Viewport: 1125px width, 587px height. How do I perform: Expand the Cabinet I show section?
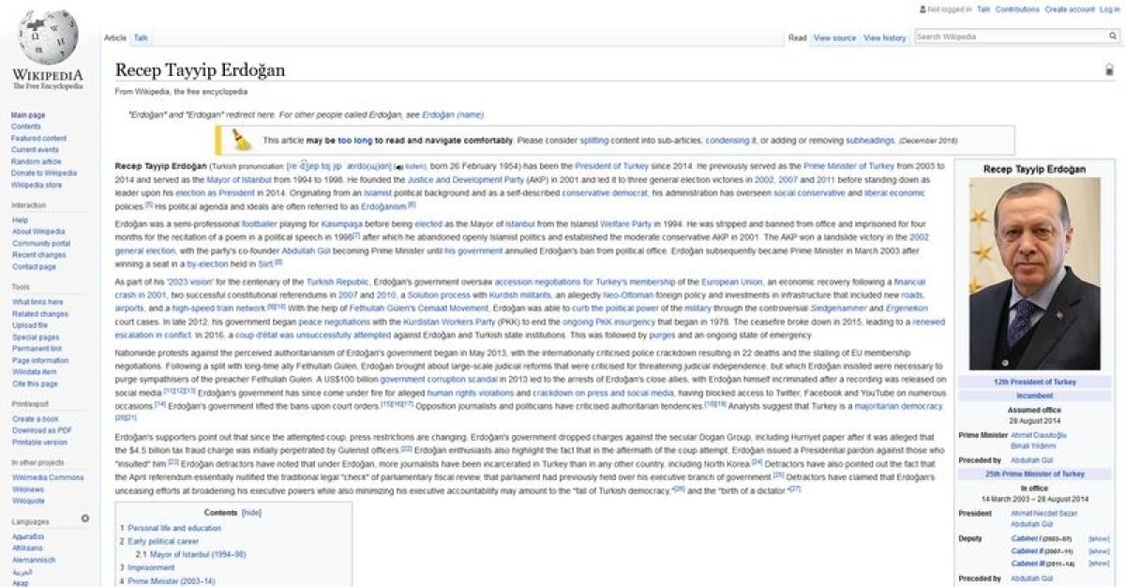[1099, 539]
